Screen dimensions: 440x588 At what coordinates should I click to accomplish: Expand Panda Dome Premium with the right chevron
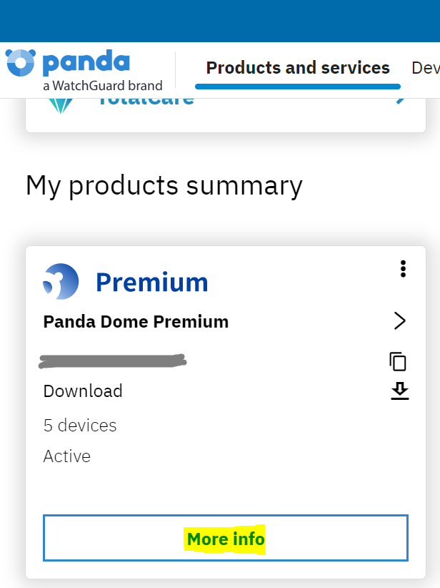(400, 321)
